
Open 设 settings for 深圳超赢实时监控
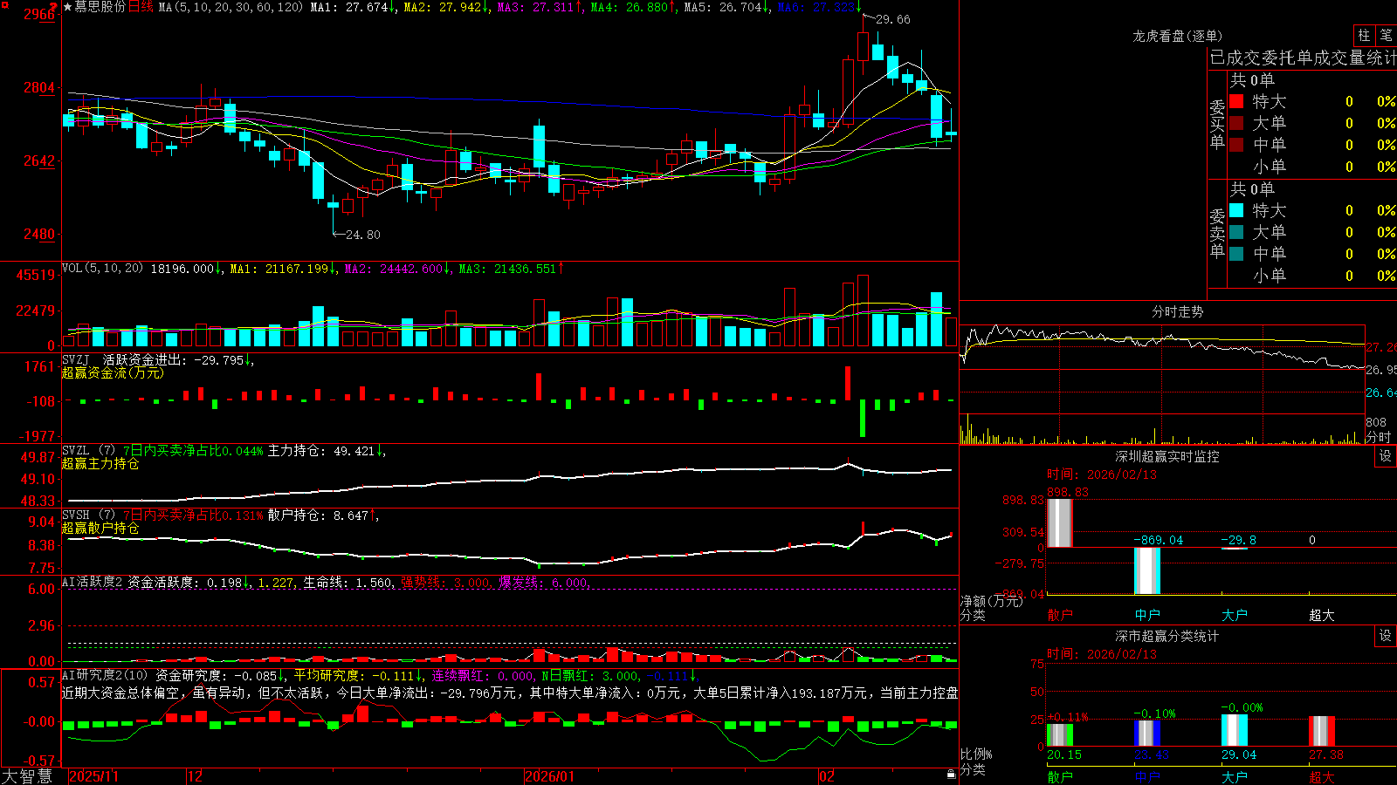point(1386,456)
